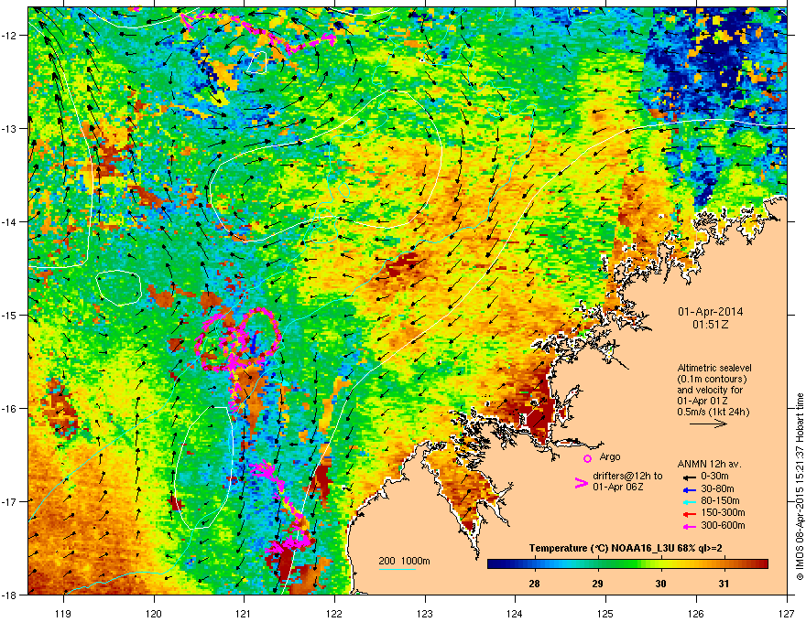Click the '300-600m' depth label

[x=723, y=525]
